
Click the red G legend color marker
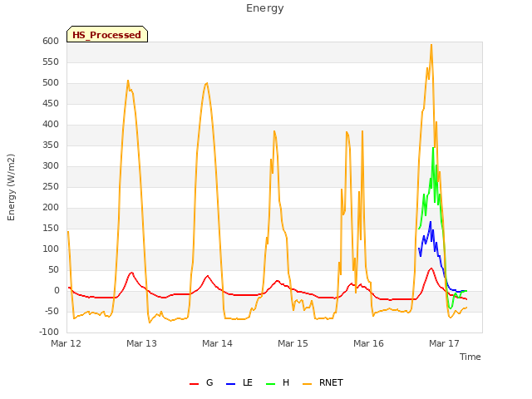coord(194,384)
